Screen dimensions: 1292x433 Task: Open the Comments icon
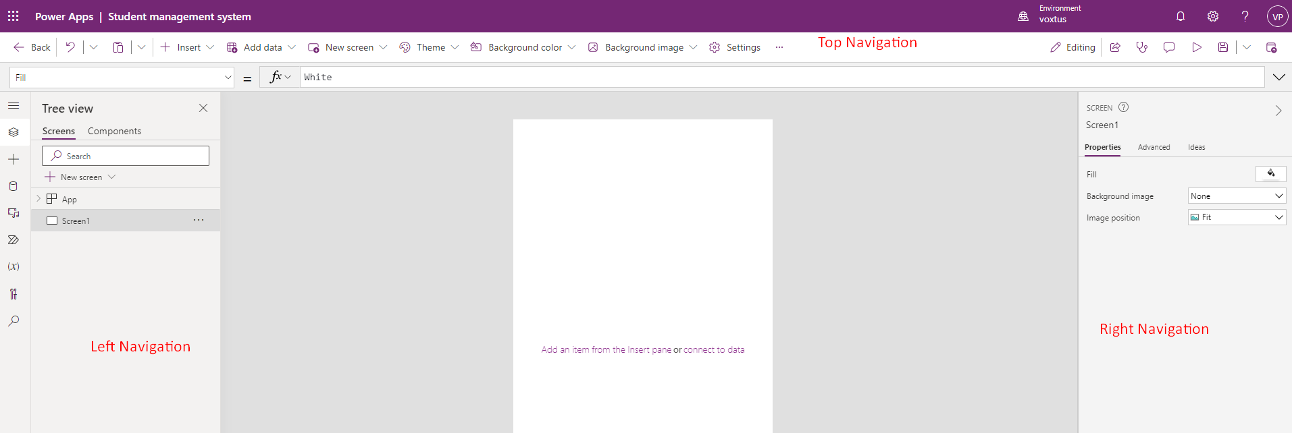click(x=1169, y=47)
